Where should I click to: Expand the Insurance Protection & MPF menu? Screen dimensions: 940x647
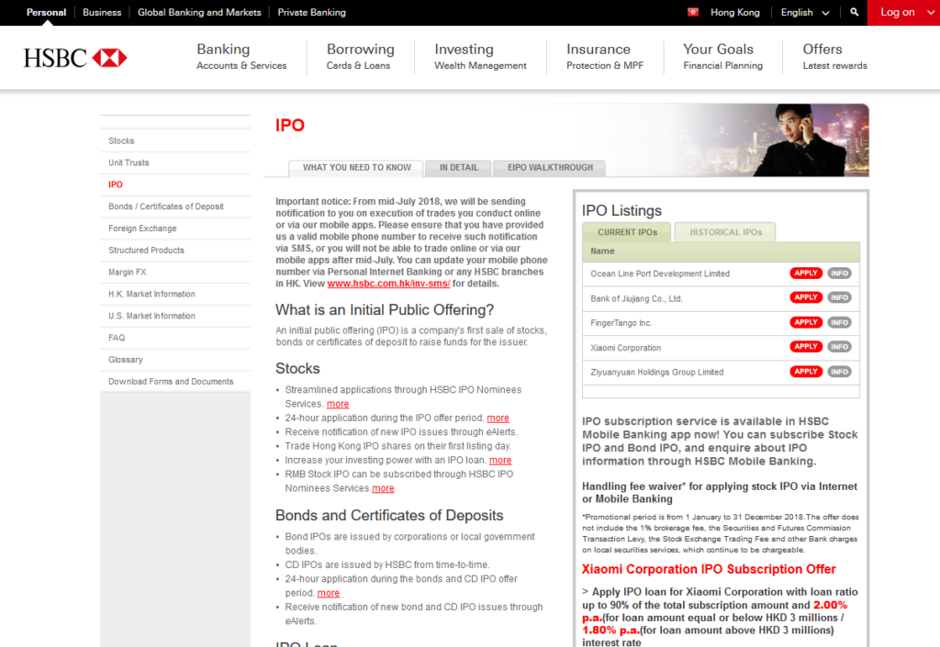[605, 56]
